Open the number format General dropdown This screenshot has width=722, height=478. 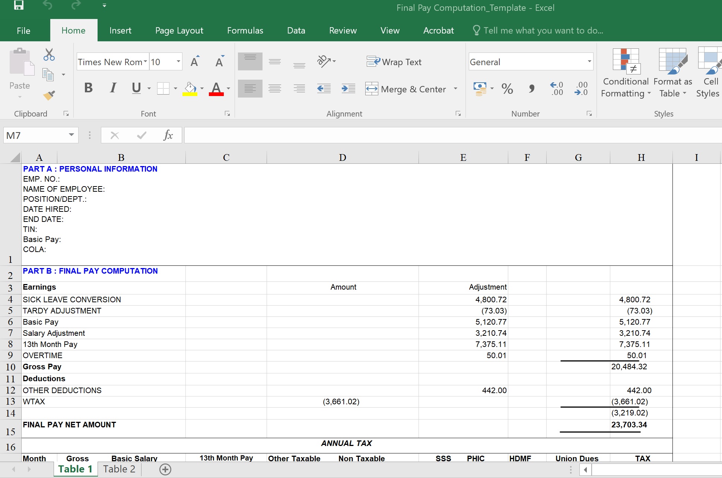(589, 61)
